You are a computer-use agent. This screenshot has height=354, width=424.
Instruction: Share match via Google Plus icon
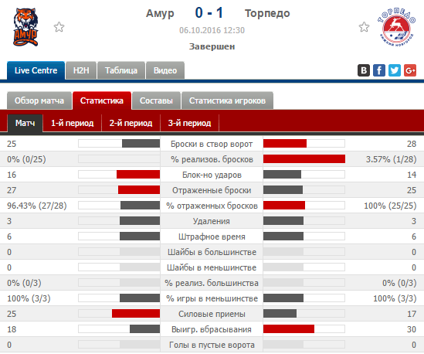click(410, 70)
